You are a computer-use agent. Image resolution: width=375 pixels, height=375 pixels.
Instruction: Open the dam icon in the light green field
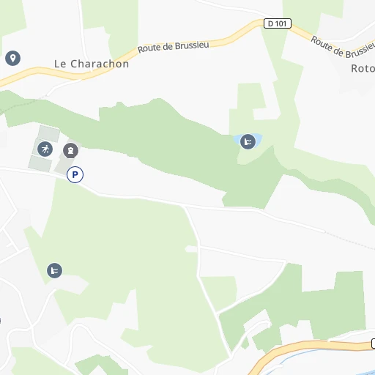click(54, 270)
